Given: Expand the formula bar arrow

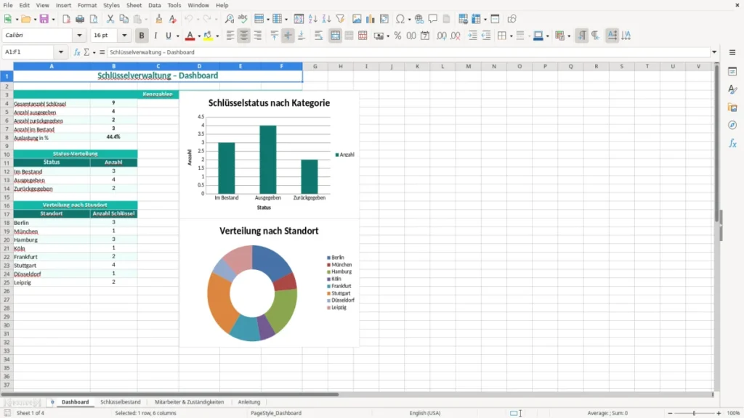Looking at the screenshot, I should coord(714,52).
